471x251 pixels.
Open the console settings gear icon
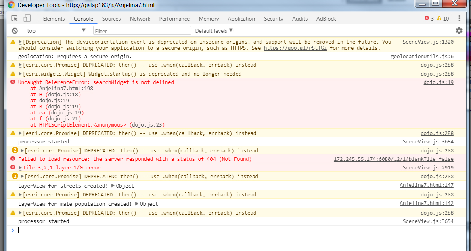pyautogui.click(x=459, y=31)
